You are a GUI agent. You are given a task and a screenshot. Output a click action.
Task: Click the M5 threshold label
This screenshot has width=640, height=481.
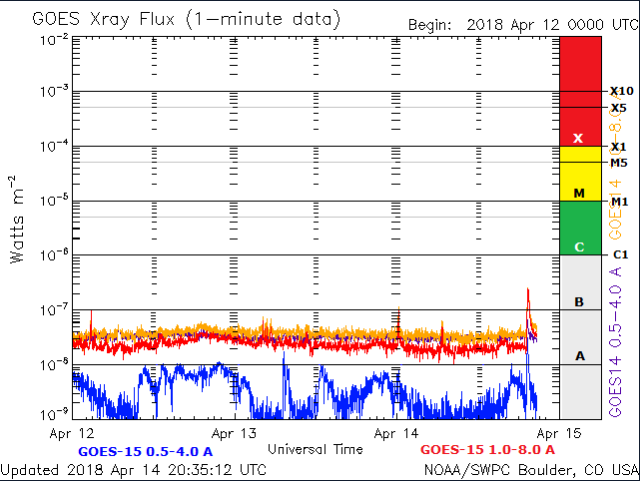point(618,163)
